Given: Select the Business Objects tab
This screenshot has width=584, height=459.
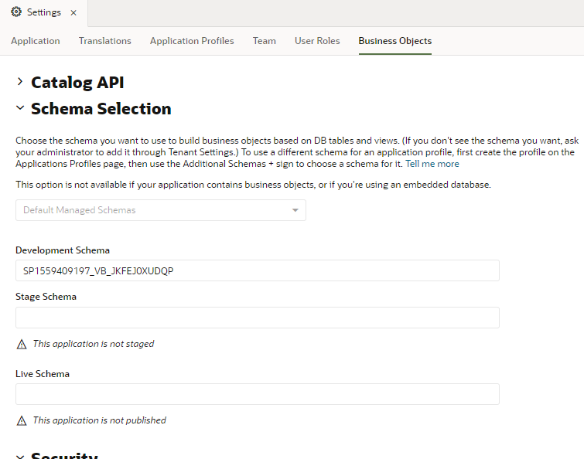Looking at the screenshot, I should (394, 40).
